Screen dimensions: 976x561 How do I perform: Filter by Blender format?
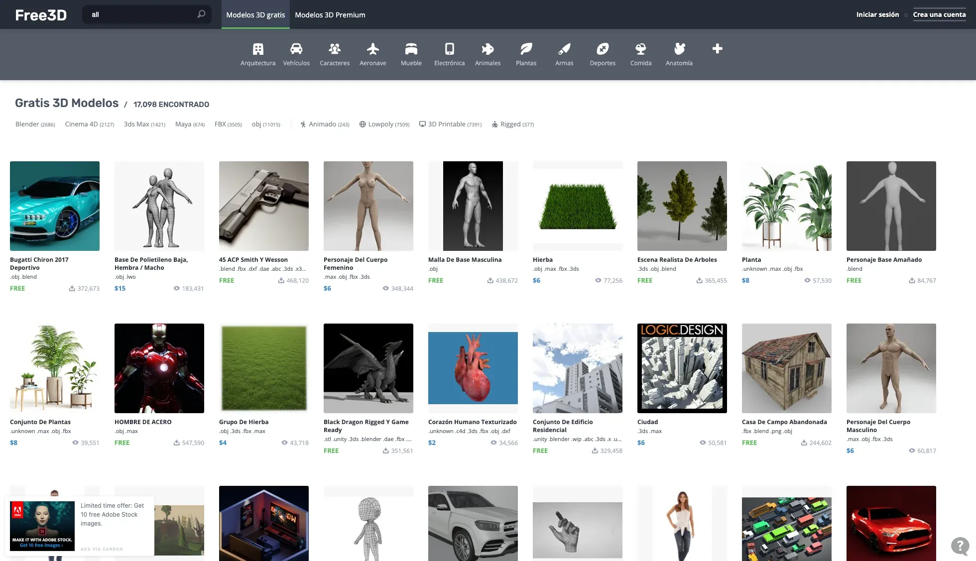(x=35, y=124)
